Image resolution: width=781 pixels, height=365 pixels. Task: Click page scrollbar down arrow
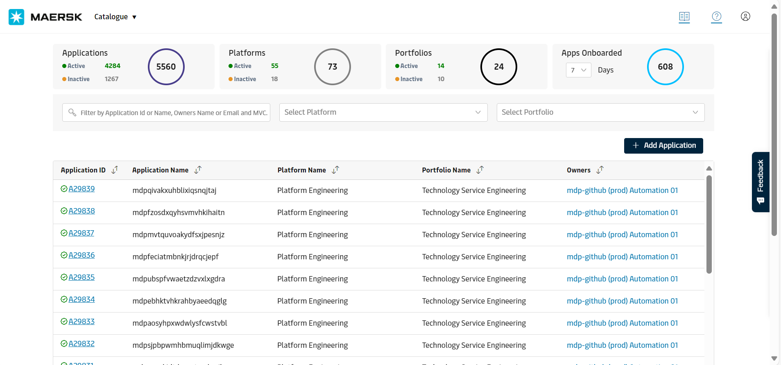point(774,358)
